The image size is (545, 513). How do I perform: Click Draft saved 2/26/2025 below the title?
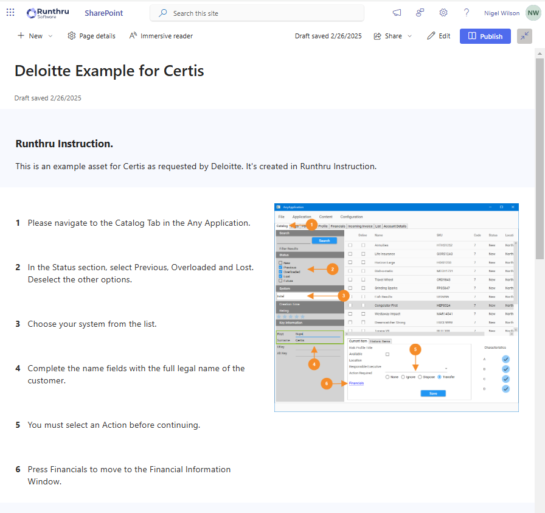[47, 98]
